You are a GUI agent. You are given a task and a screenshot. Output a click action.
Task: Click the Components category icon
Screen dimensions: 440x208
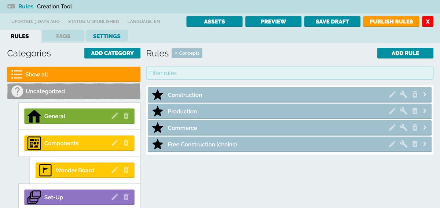click(x=34, y=143)
